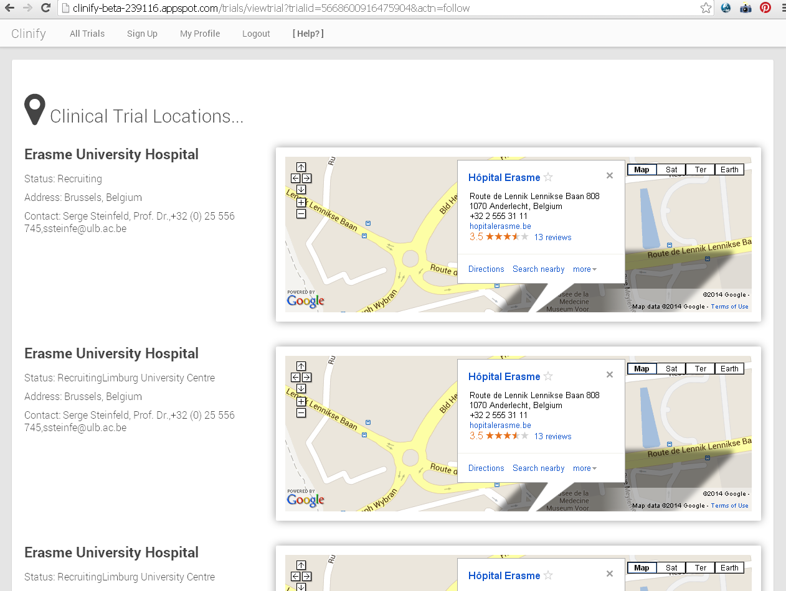Zoom in on the first map
This screenshot has width=786, height=591.
(x=301, y=202)
